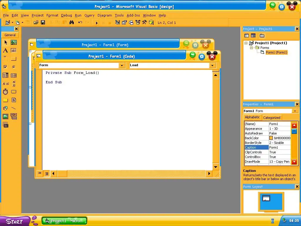The width and height of the screenshot is (301, 226).
Task: Open the Add-Ins menu
Action: (x=133, y=15)
